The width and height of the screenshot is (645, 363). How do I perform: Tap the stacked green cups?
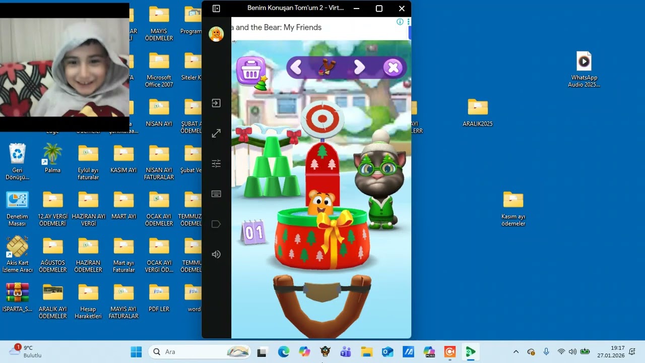pyautogui.click(x=272, y=167)
